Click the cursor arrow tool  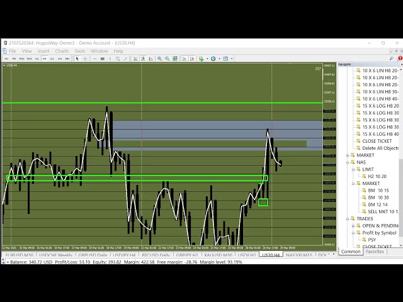(77, 59)
